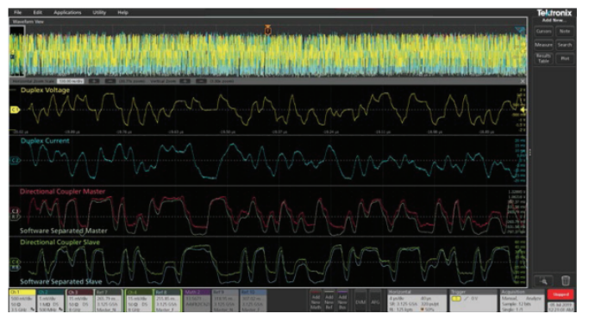The width and height of the screenshot is (589, 320).
Task: Click the Tektronix logo
Action: 554,13
